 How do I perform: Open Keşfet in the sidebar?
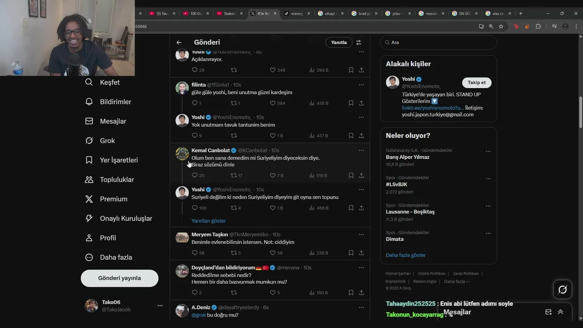[102, 82]
